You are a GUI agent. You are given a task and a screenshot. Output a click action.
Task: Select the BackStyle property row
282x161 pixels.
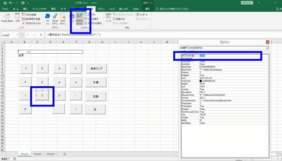[x=225, y=70]
